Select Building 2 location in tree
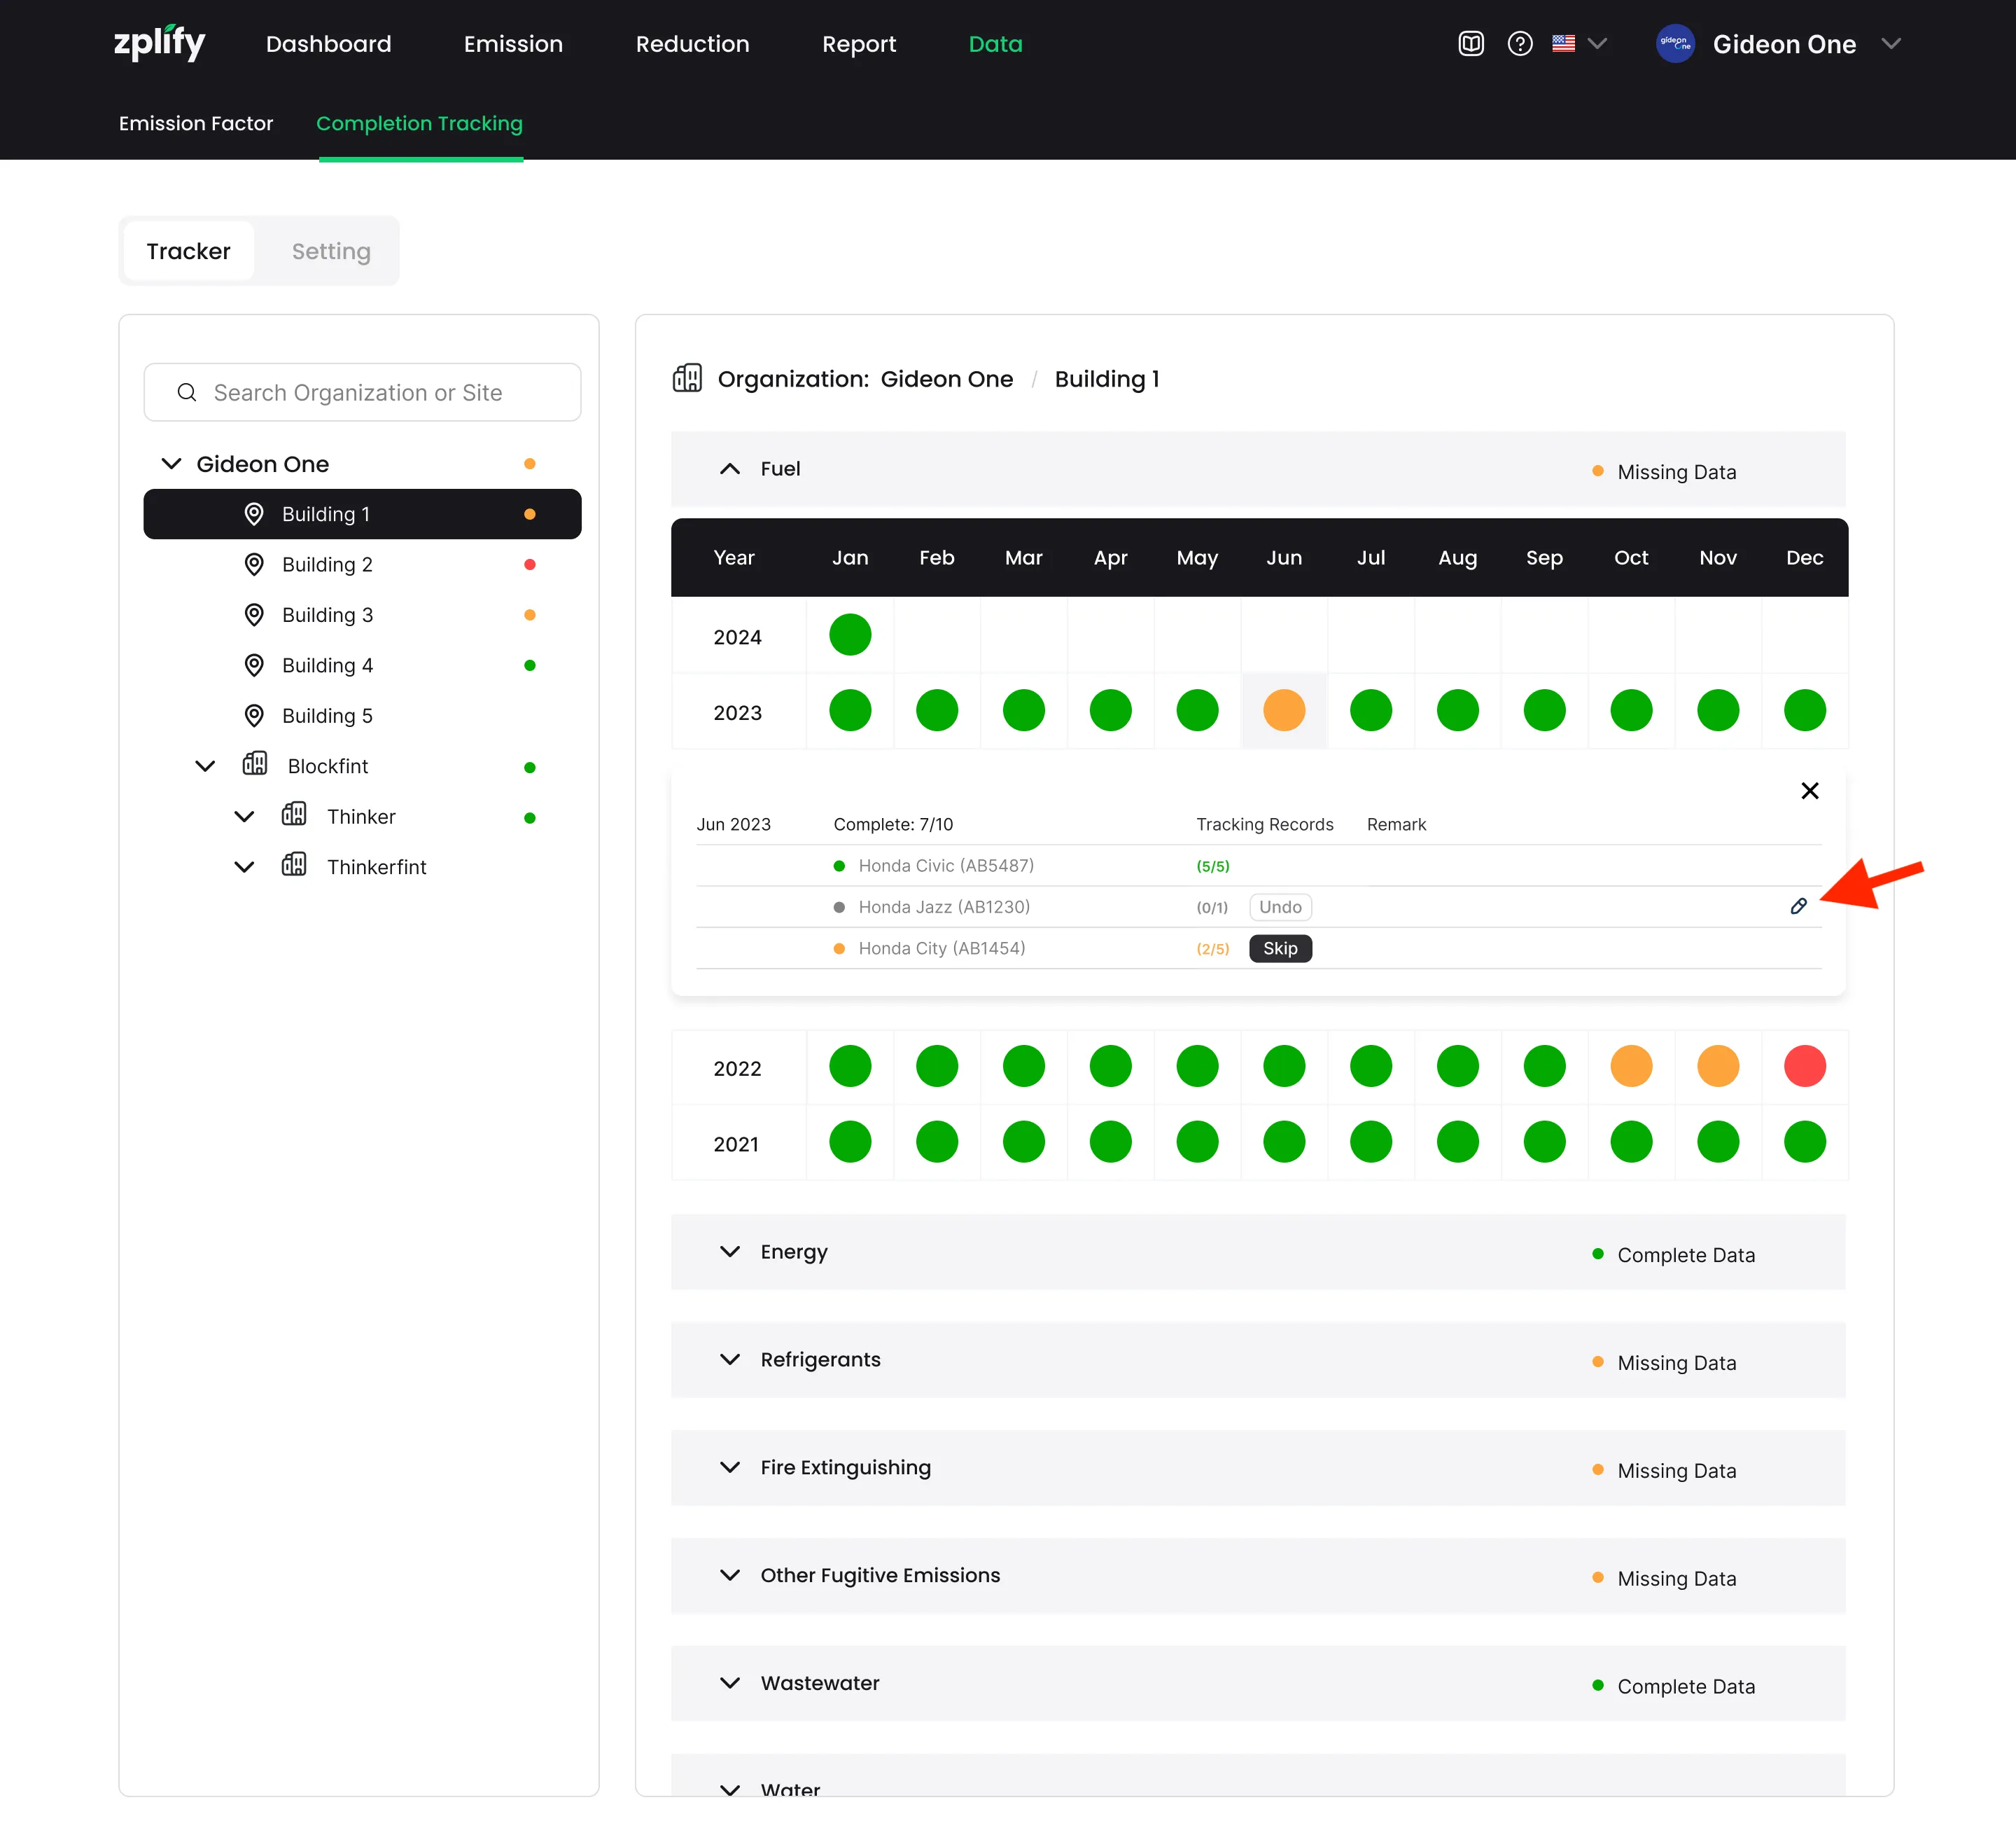This screenshot has width=2016, height=1842. pos(326,565)
